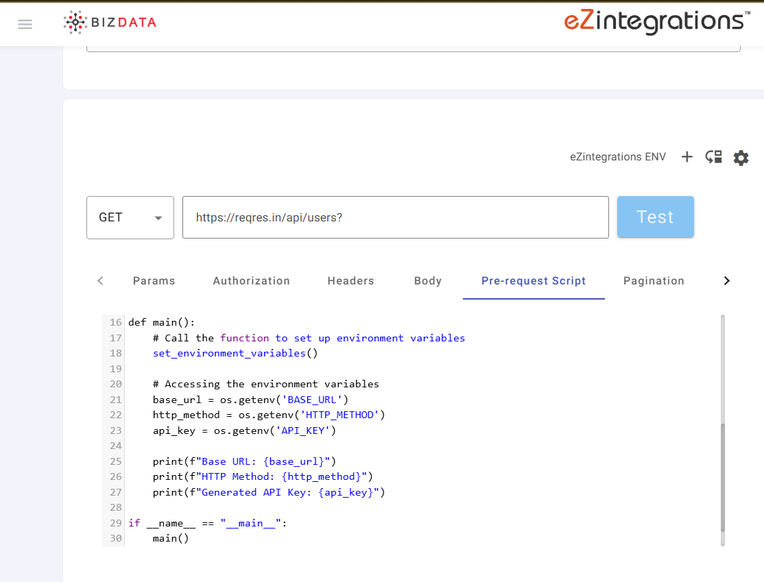Viewport: 764px width, 582px height.
Task: Open the navigation hamburger menu
Action: 25,23
